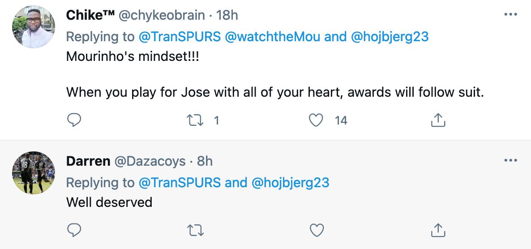This screenshot has height=249, width=531.
Task: Open Chike's profile picture
Action: pyautogui.click(x=34, y=27)
